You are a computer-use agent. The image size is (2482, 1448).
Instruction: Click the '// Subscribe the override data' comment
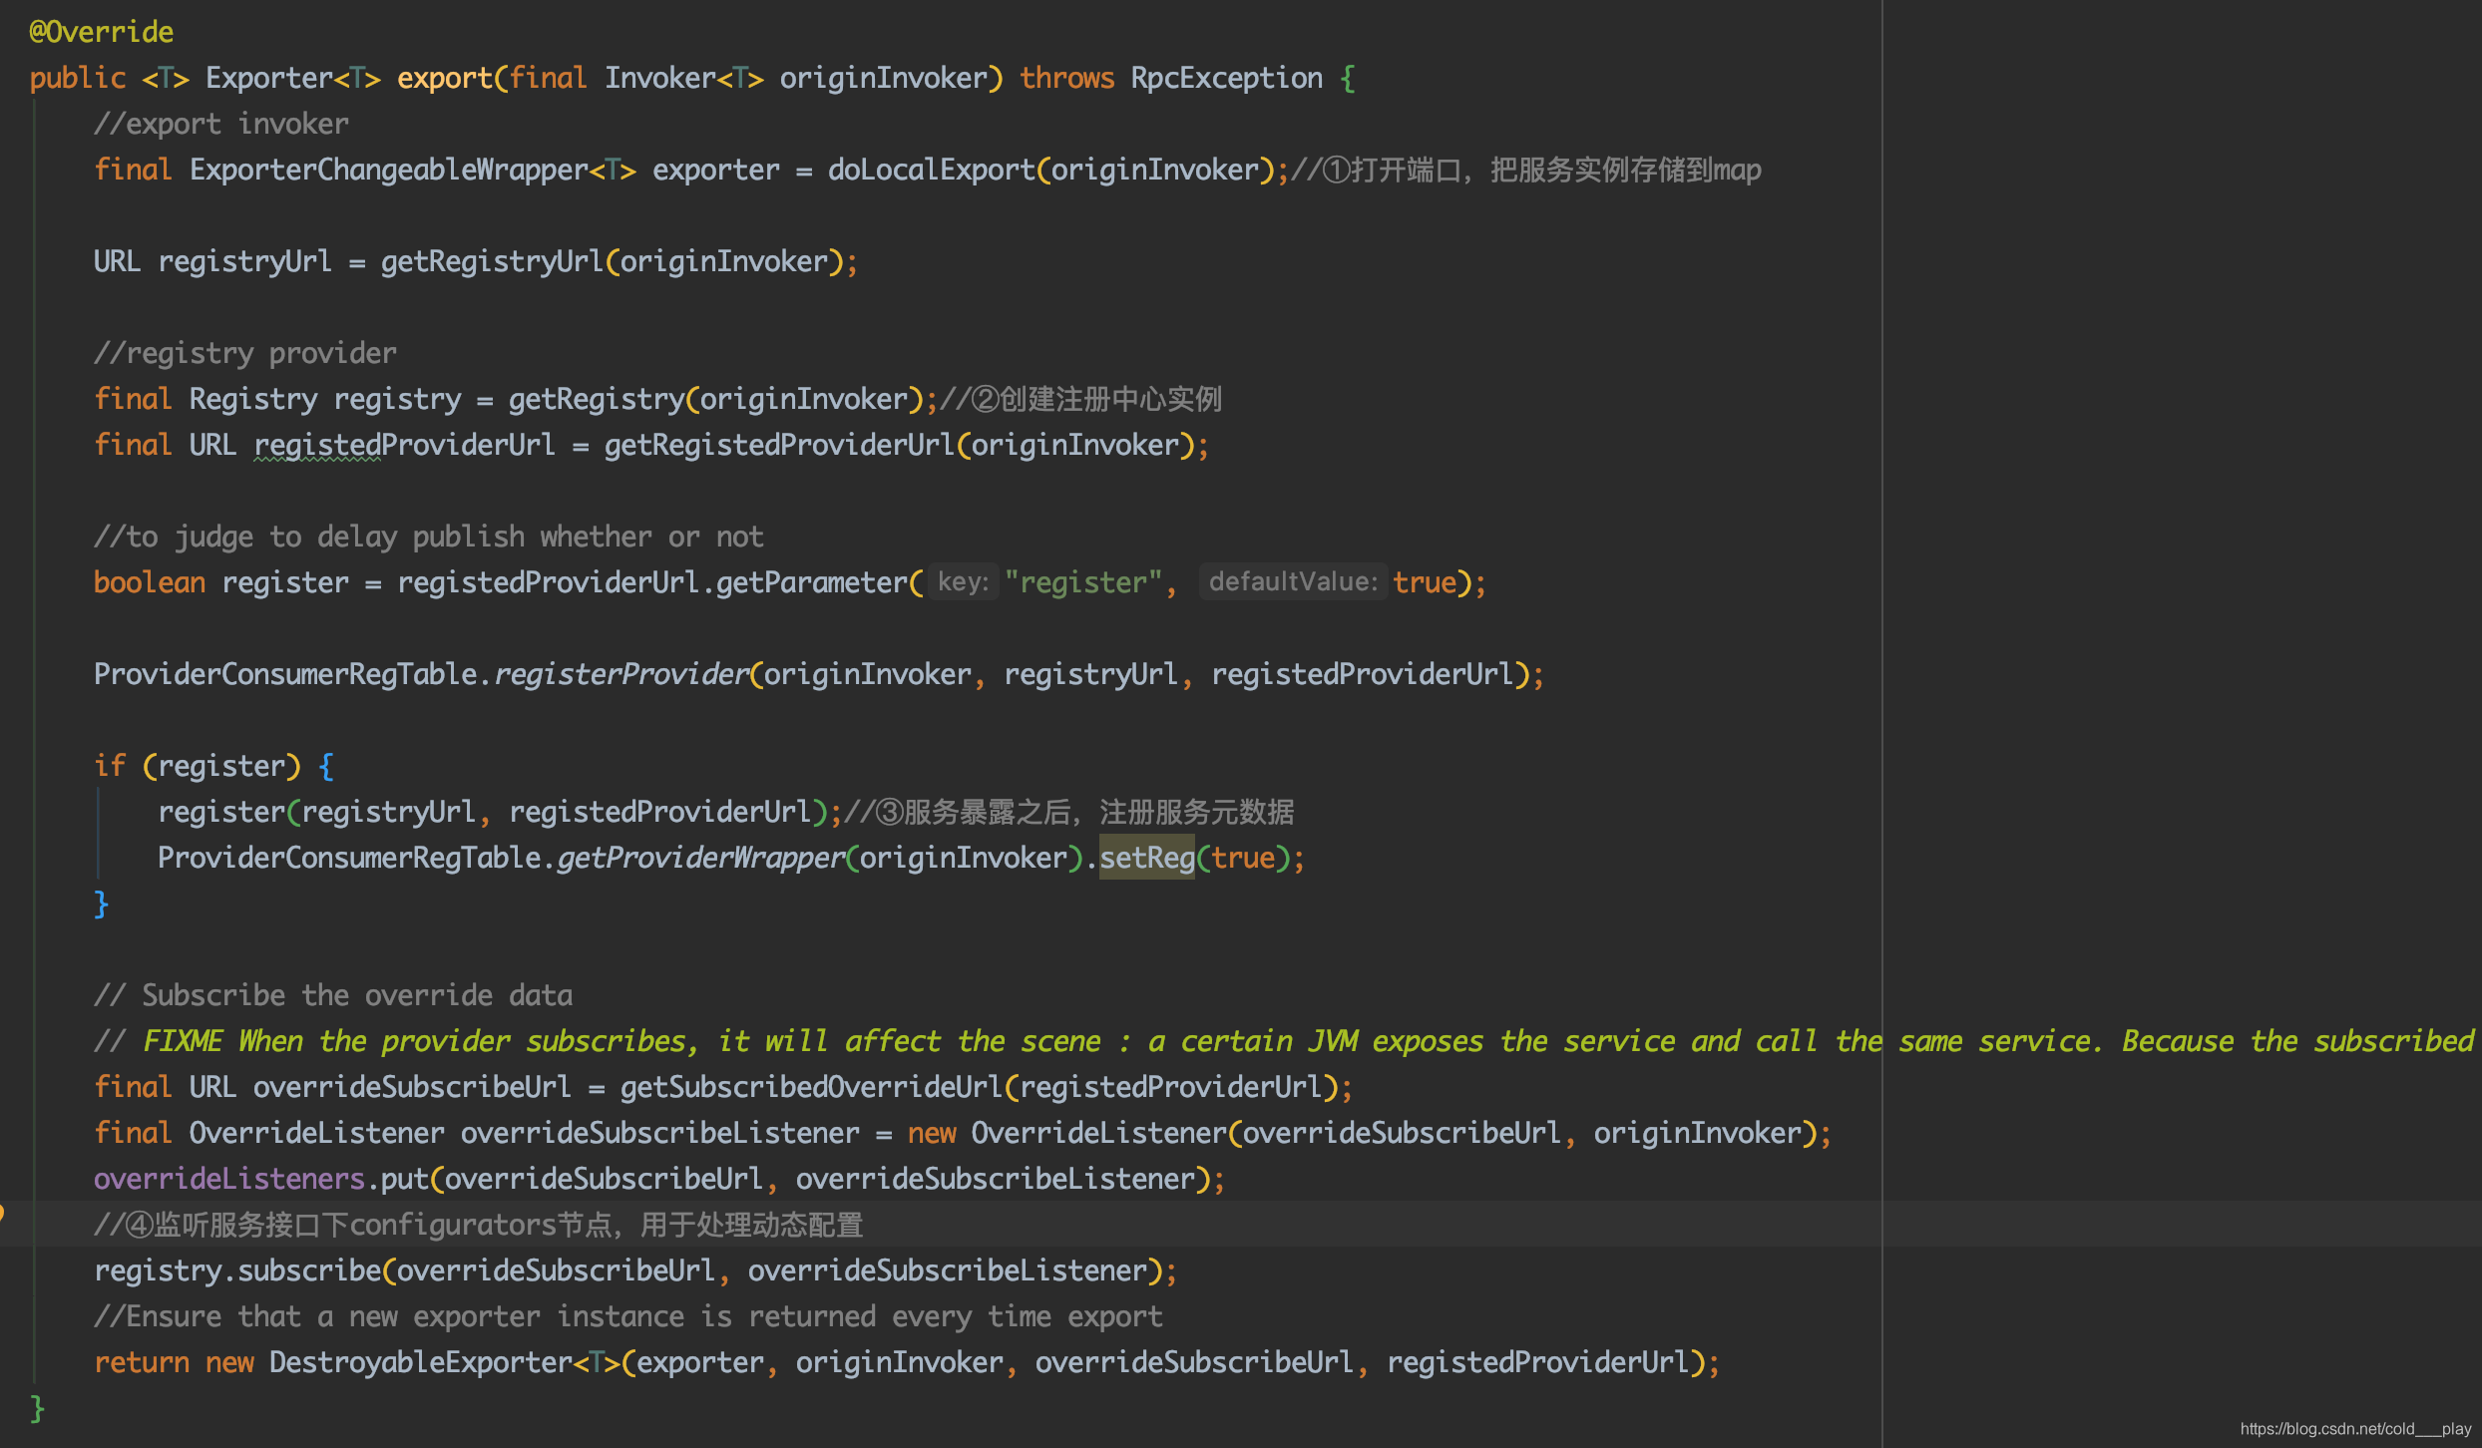click(x=333, y=995)
